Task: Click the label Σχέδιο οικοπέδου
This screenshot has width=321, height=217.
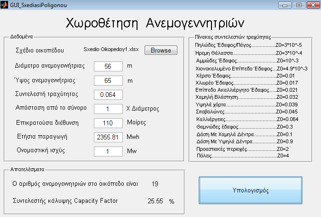Action: point(40,50)
